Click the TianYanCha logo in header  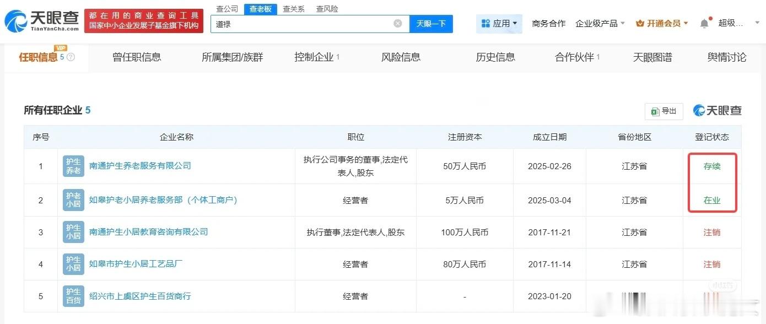pos(42,21)
